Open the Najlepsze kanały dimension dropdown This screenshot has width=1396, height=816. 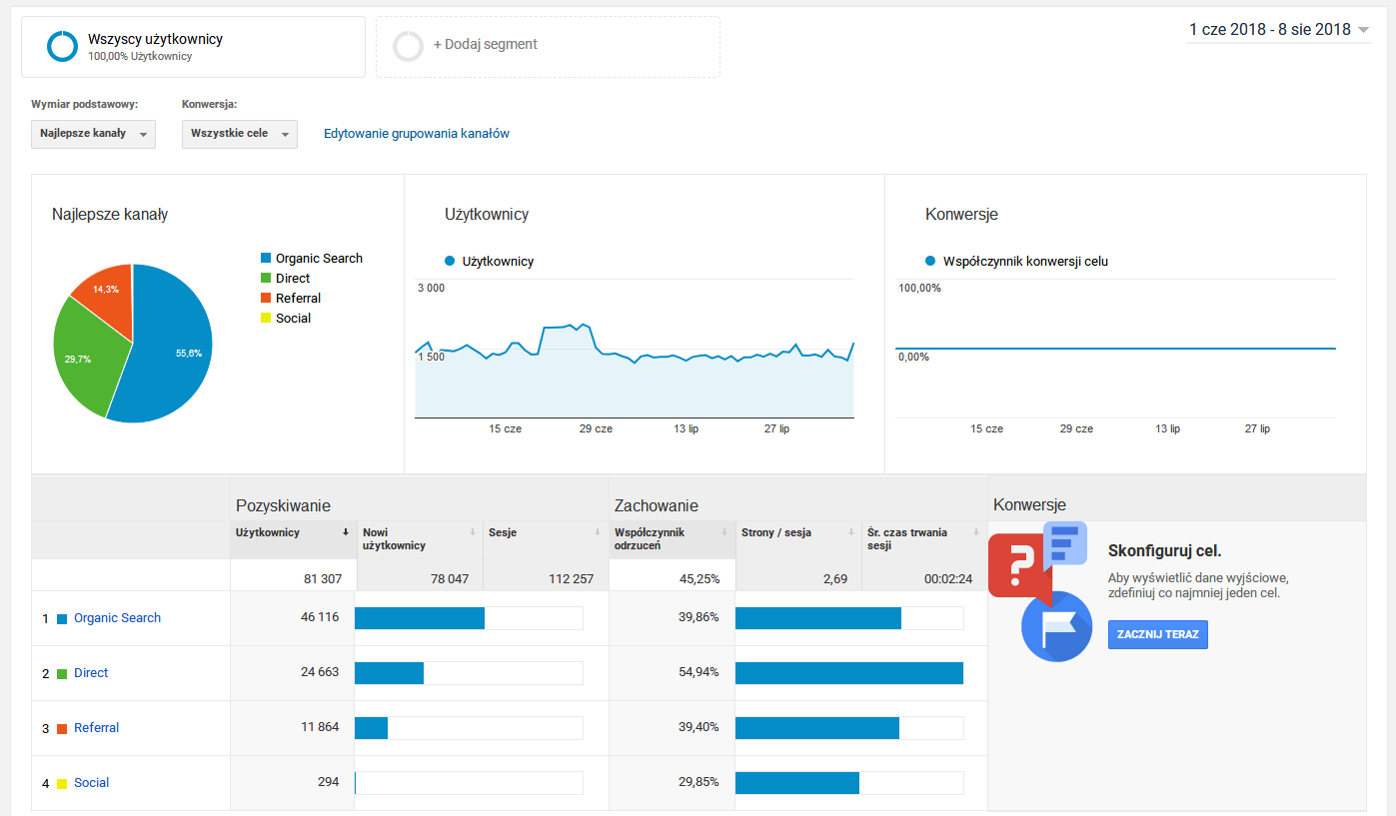(93, 134)
